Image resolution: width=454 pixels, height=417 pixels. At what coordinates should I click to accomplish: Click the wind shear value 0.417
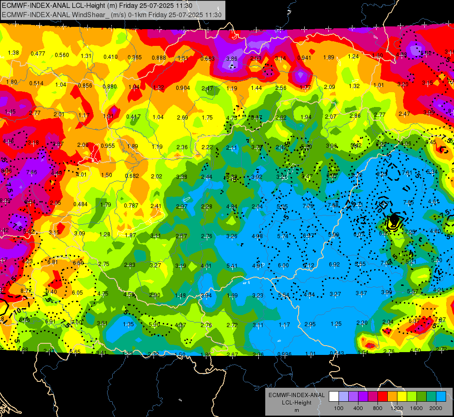point(134,117)
